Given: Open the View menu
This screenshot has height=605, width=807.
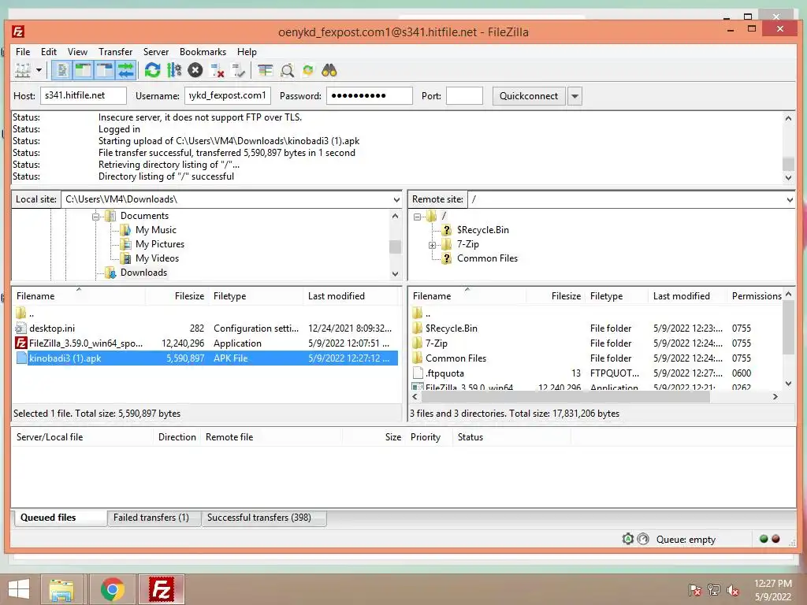Looking at the screenshot, I should (x=77, y=52).
